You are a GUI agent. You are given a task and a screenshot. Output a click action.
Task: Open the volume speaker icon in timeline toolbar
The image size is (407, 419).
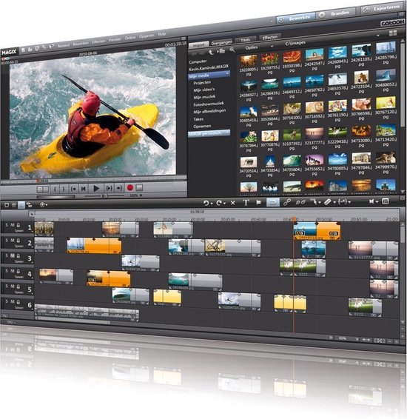click(371, 201)
